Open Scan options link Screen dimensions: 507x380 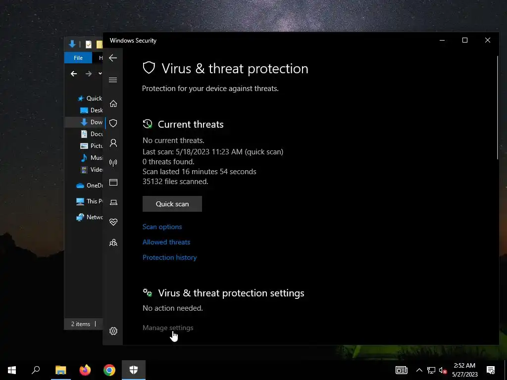tap(162, 227)
